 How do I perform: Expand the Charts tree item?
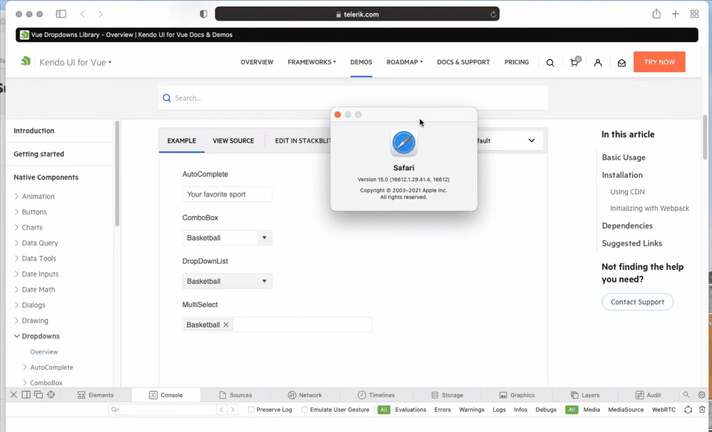(x=17, y=228)
